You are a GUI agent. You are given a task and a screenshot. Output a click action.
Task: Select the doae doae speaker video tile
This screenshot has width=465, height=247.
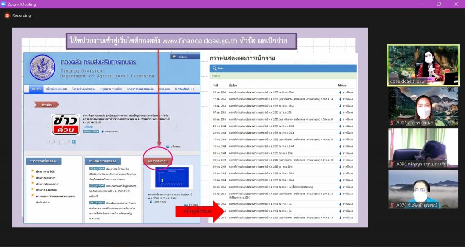coord(423,65)
